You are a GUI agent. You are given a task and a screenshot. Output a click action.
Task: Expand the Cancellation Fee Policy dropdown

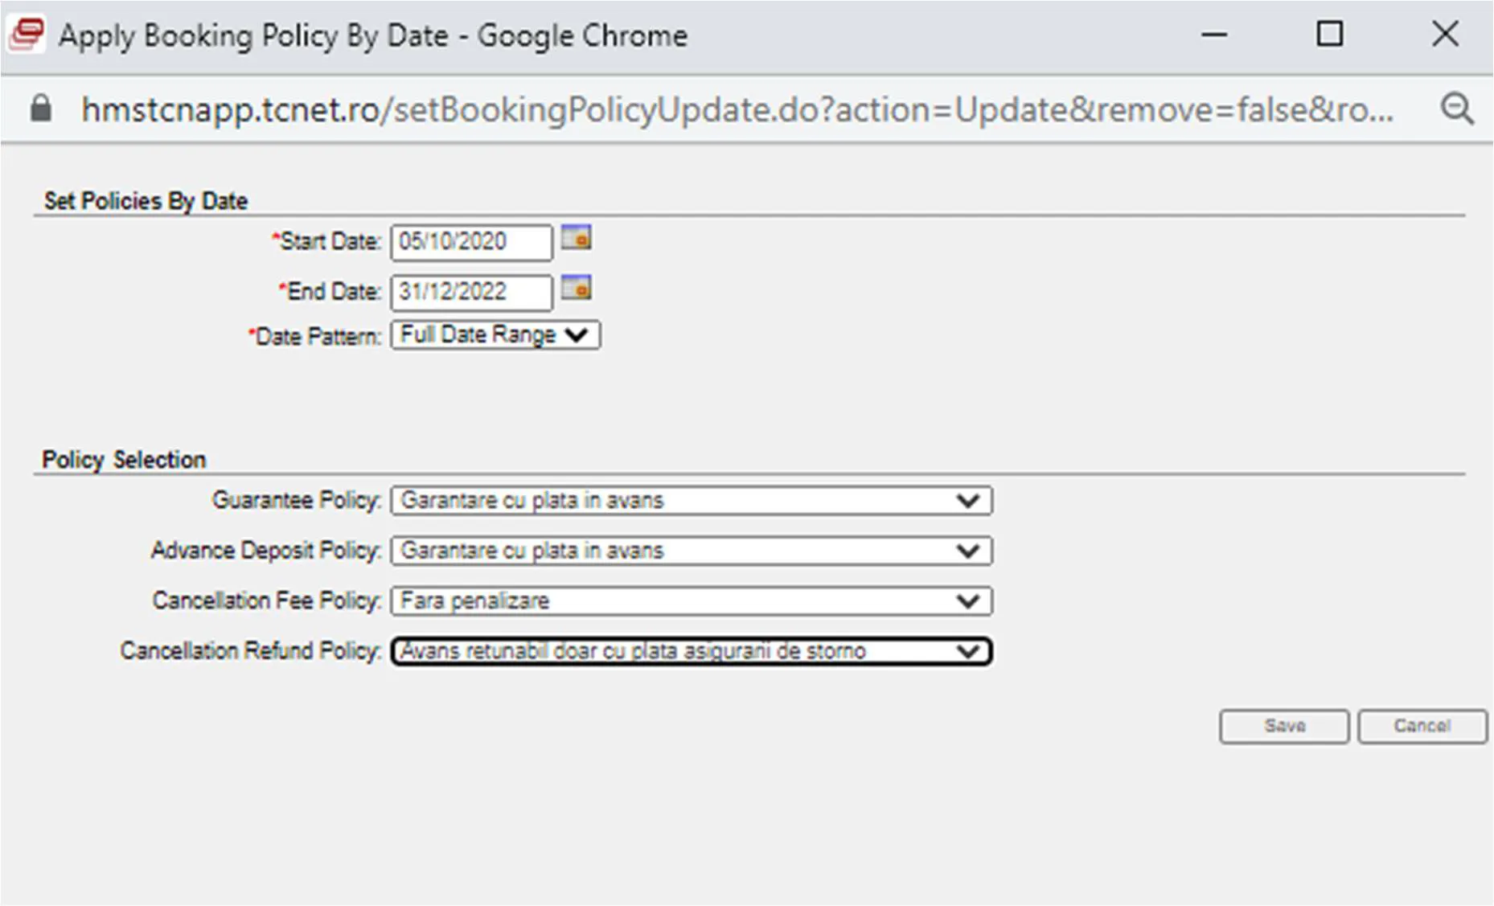(x=692, y=601)
